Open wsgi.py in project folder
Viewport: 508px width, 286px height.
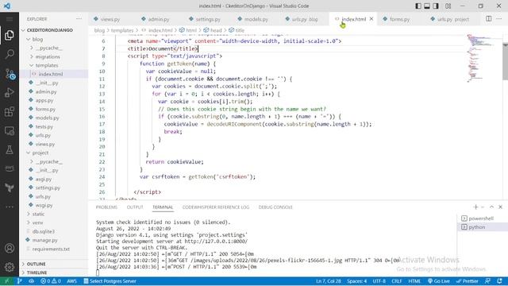54,205
